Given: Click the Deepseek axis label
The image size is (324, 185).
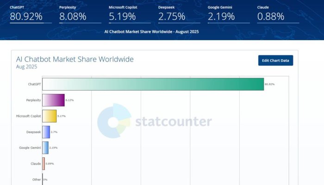Looking at the screenshot, I should [x=33, y=132].
